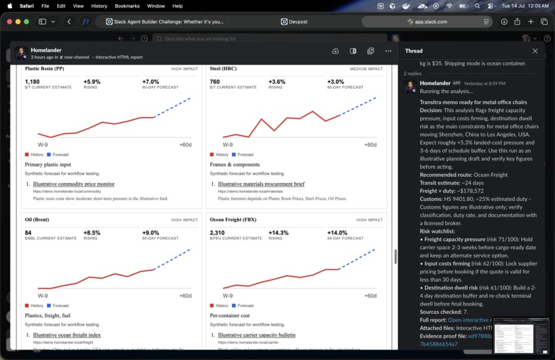The image size is (555, 360).
Task: Open the Apple menu
Action: (x=10, y=6)
